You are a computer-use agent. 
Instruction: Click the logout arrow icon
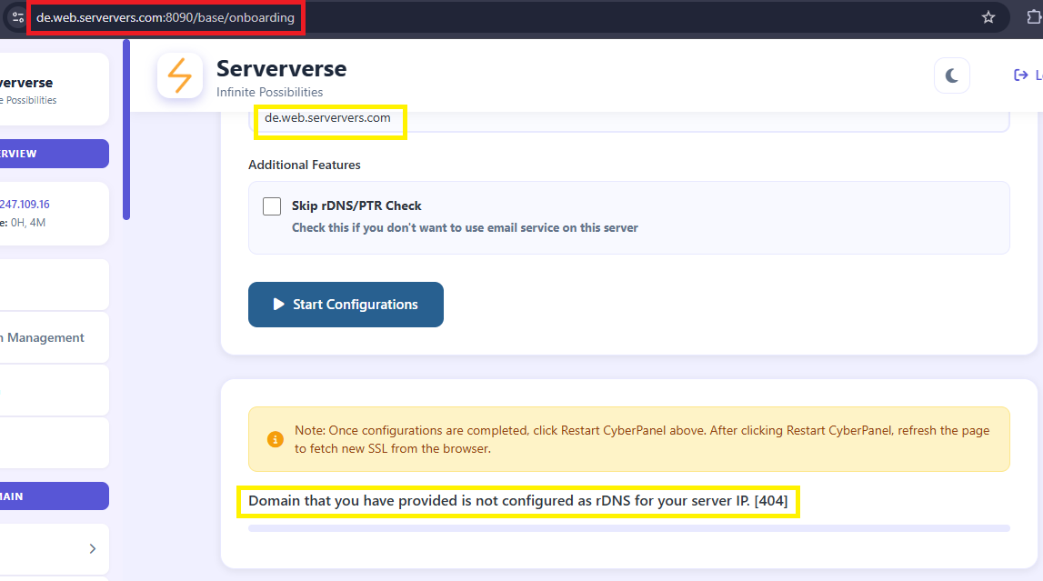[x=1020, y=75]
